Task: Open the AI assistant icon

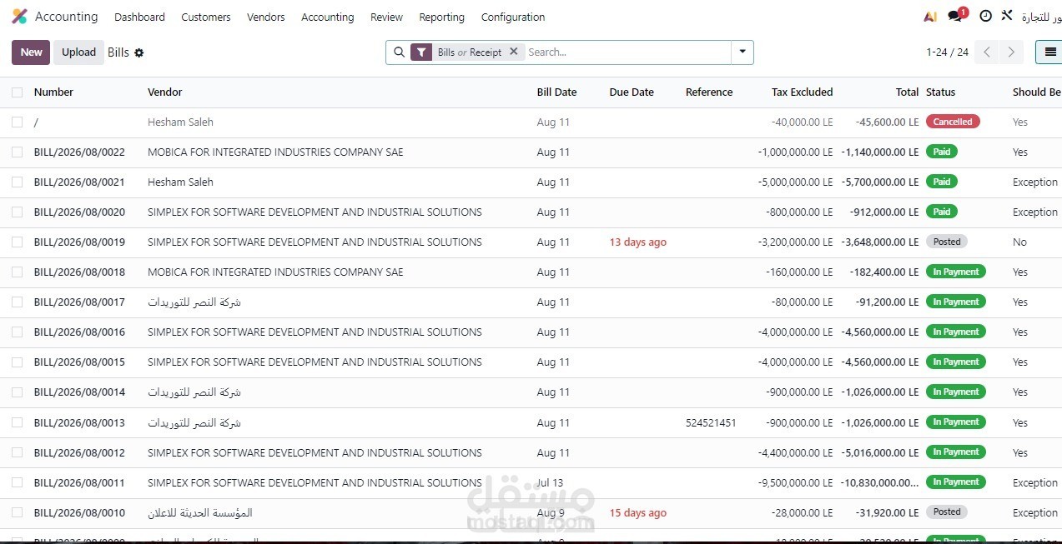Action: click(x=930, y=17)
